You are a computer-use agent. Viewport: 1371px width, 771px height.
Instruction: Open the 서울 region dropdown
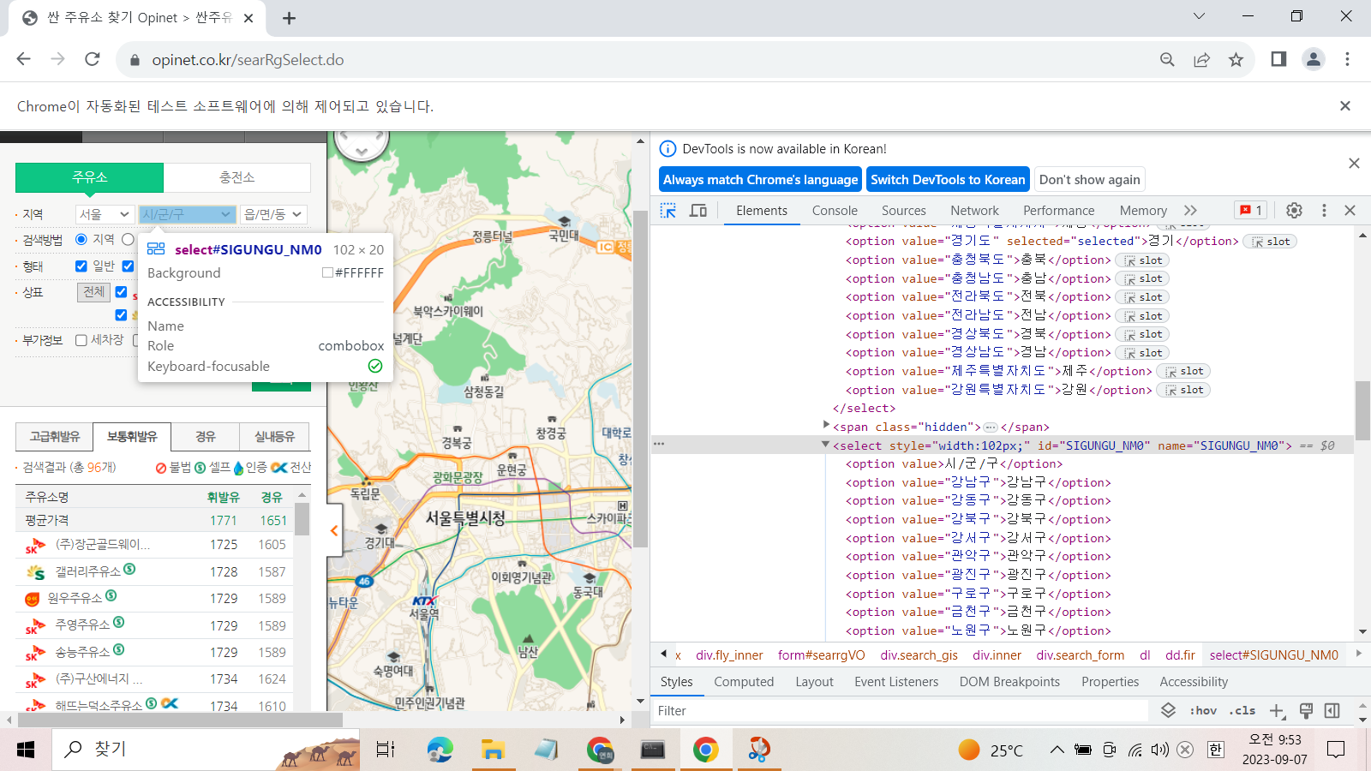coord(104,214)
